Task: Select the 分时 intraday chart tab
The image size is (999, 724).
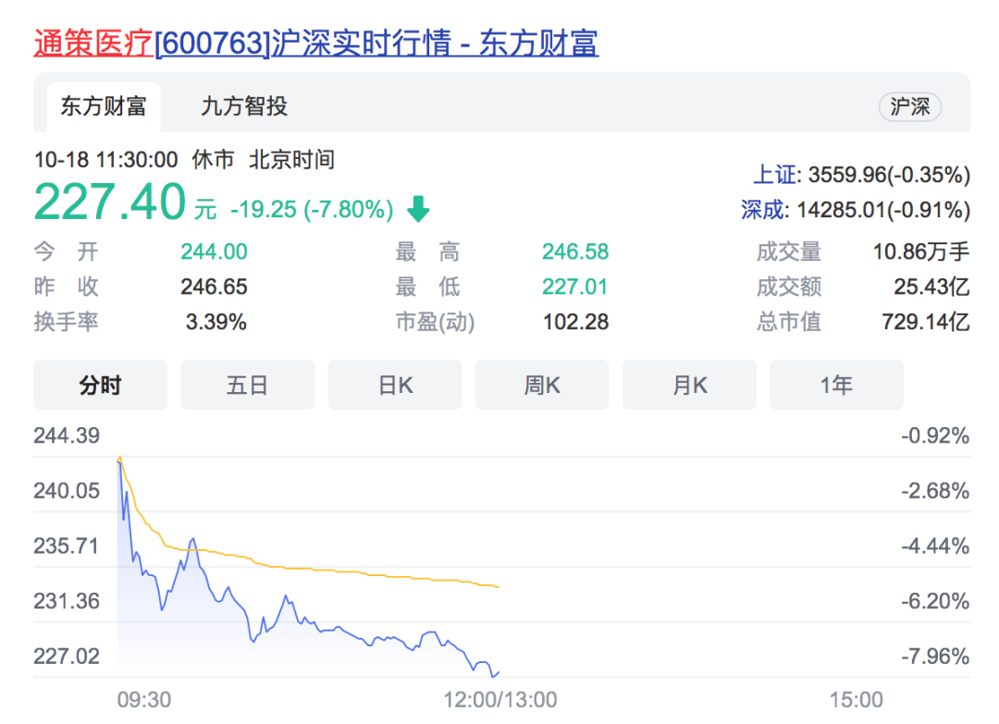Action: click(x=100, y=385)
